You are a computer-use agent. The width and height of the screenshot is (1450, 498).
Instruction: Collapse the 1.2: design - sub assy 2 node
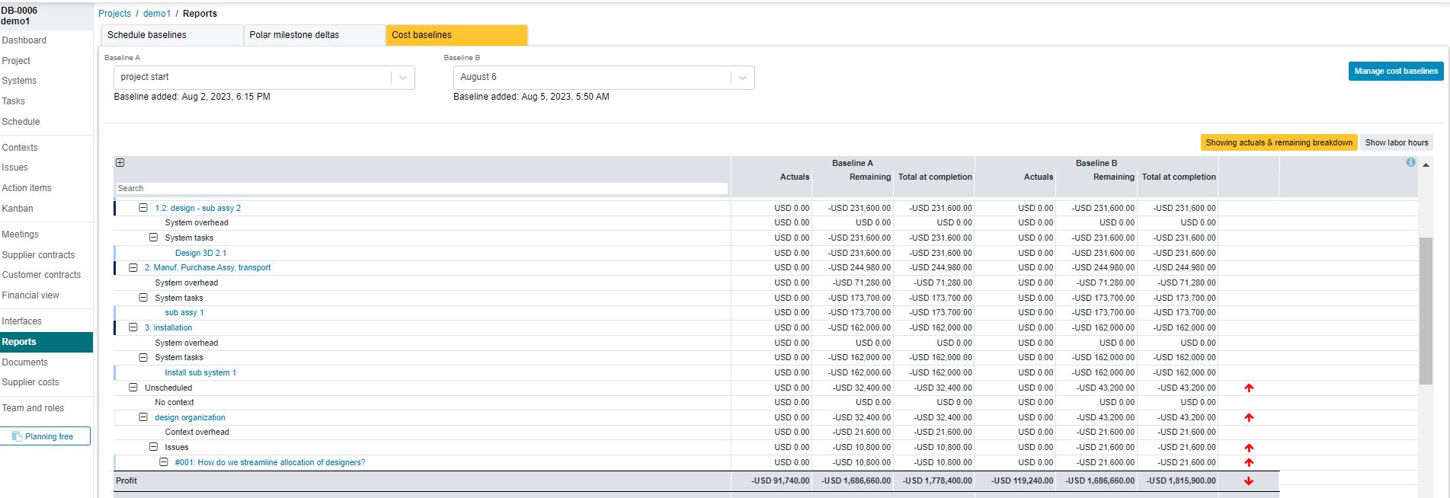pyautogui.click(x=142, y=208)
